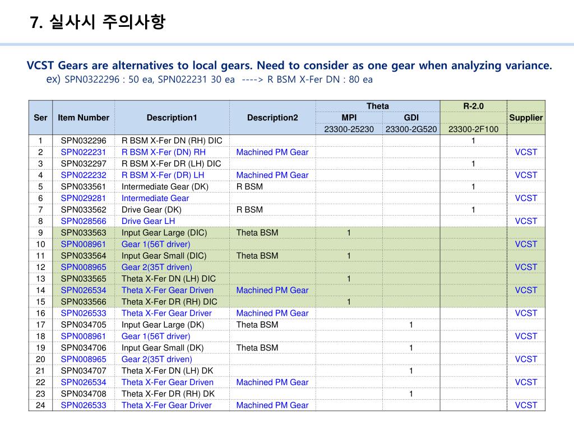Click 'R BSM' in the SPN033561 row

(249, 187)
